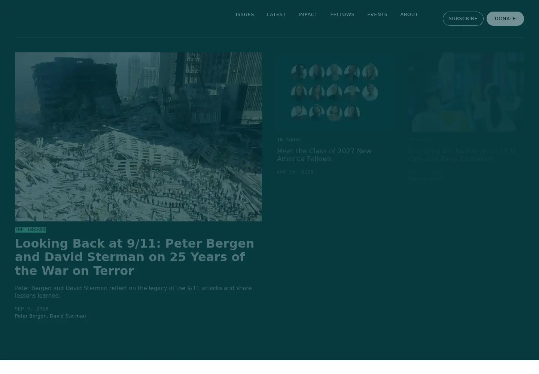The width and height of the screenshot is (539, 374).
Task: Open the Events page
Action: [377, 15]
